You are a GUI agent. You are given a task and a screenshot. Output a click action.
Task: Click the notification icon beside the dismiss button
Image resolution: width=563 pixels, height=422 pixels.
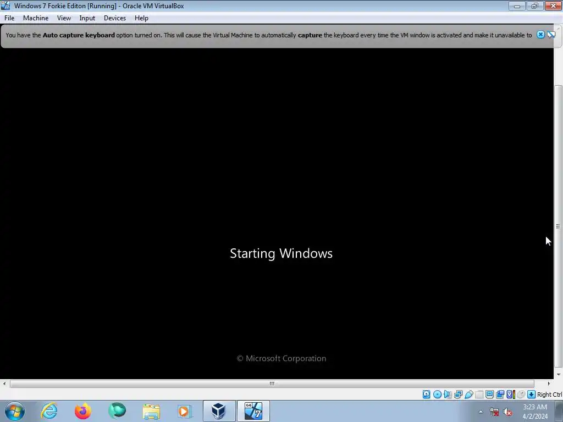(551, 35)
